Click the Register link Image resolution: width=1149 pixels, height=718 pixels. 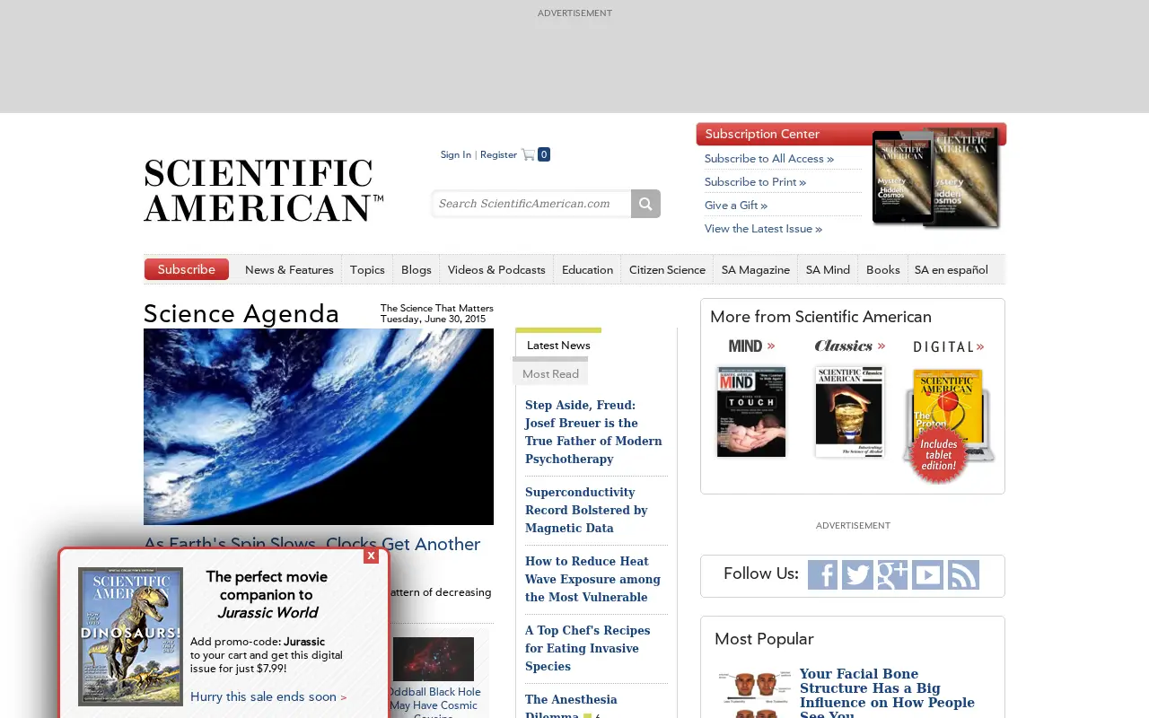pyautogui.click(x=498, y=154)
